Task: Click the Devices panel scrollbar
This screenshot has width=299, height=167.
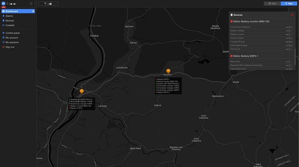Action: tap(295, 57)
